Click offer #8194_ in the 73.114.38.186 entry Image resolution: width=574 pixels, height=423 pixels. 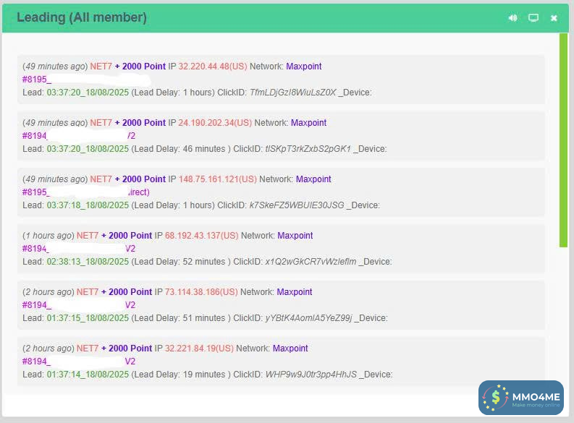click(37, 305)
